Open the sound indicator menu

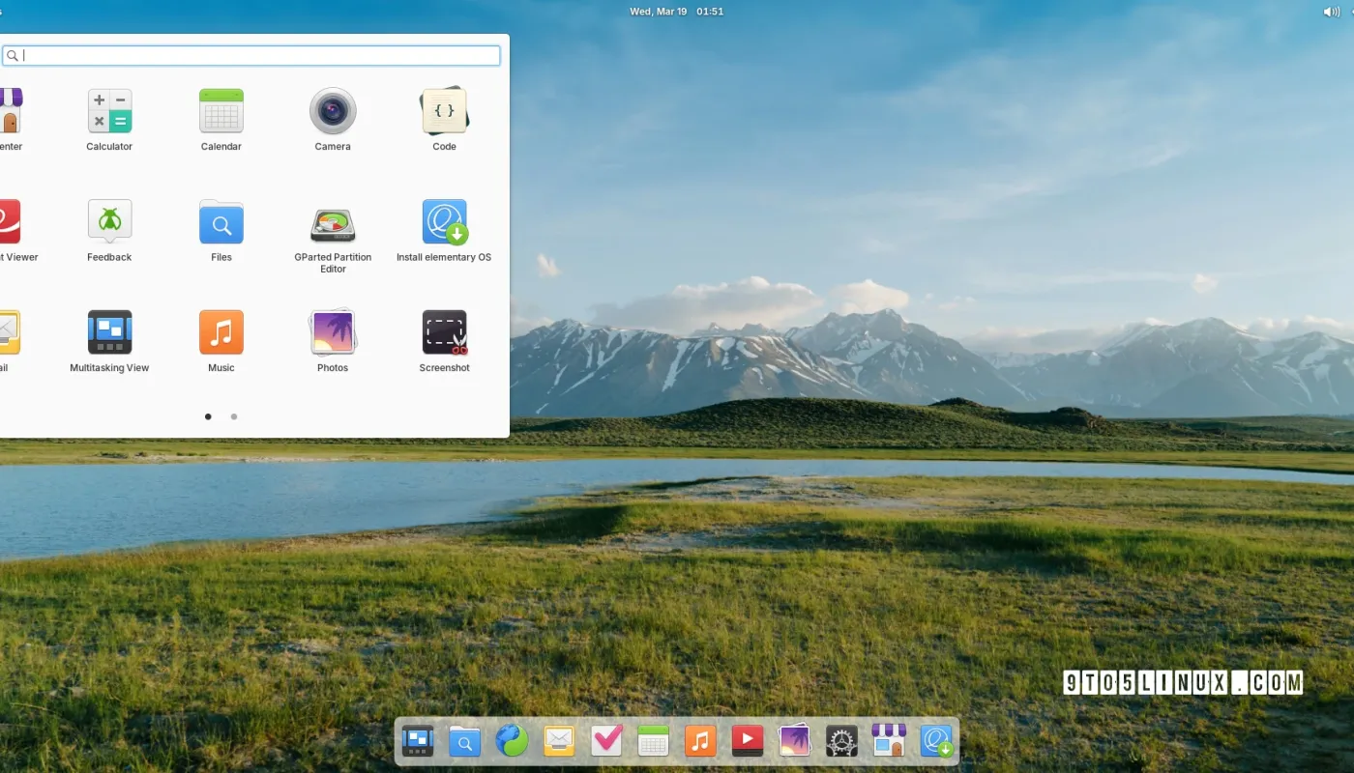[x=1332, y=11]
